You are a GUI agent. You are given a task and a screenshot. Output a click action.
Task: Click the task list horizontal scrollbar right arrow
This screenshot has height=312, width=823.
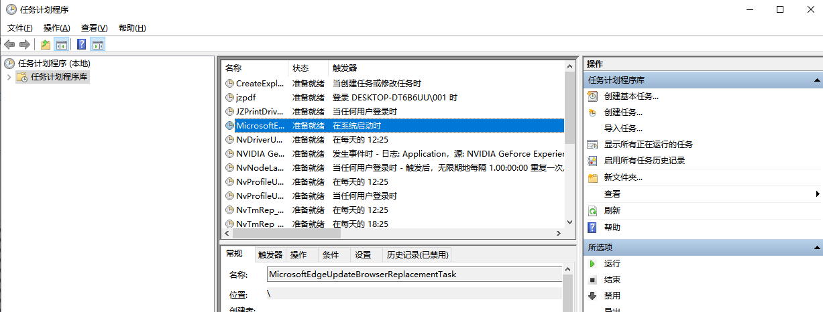557,234
